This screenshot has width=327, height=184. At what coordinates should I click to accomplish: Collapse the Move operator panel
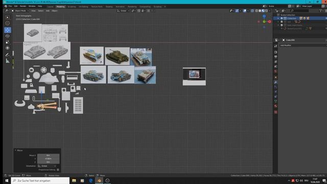15,150
